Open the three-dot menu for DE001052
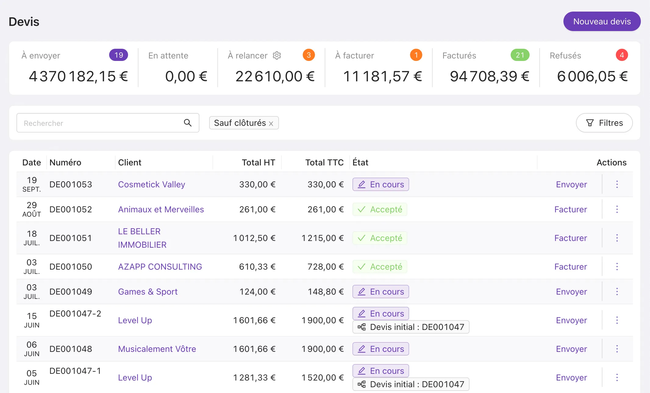The height and width of the screenshot is (393, 650). coord(617,209)
